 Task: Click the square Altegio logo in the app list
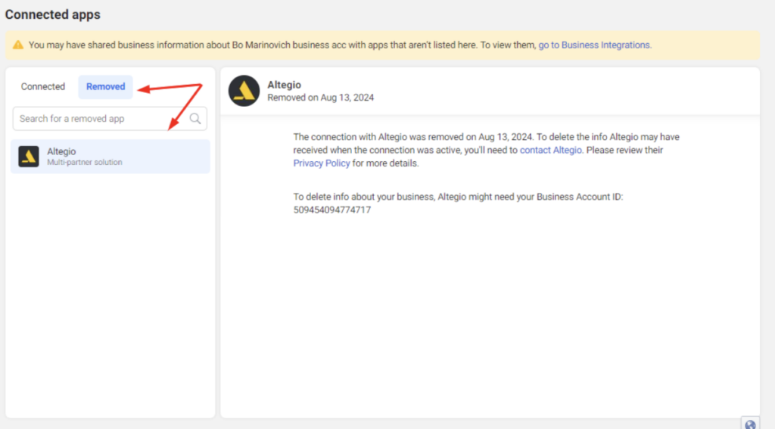(29, 157)
